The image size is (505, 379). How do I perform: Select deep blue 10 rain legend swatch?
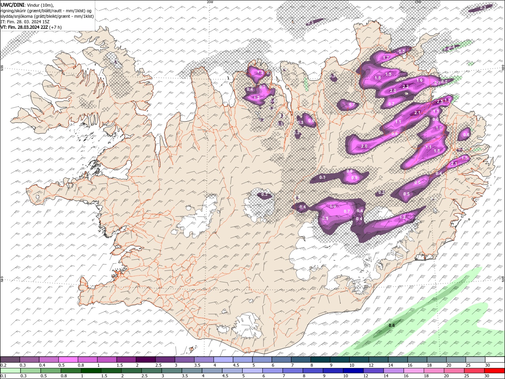pyautogui.click(x=353, y=371)
